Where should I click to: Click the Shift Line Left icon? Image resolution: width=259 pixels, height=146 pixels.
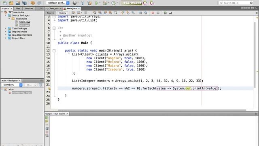[140, 13]
